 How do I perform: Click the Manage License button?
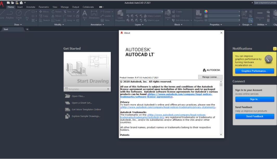pyautogui.click(x=210, y=77)
